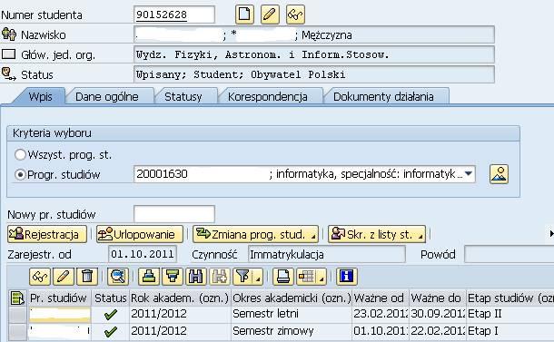Click the layout grid icon in toolbar
This screenshot has width=554, height=342.
(306, 277)
